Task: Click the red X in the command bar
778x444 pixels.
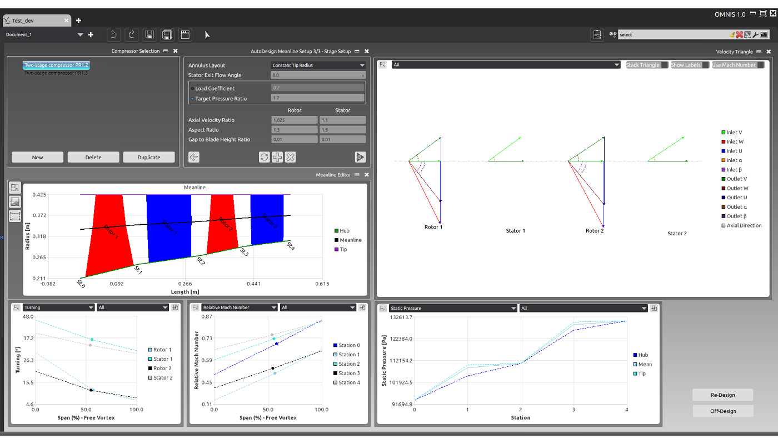Action: [740, 34]
